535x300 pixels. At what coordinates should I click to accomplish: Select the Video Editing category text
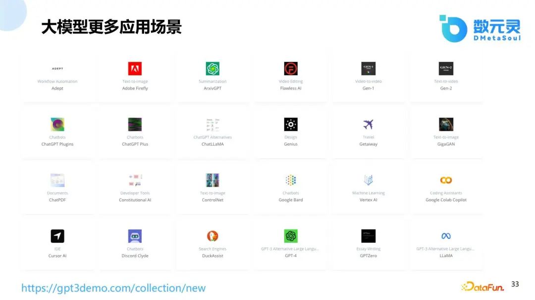[x=291, y=82]
